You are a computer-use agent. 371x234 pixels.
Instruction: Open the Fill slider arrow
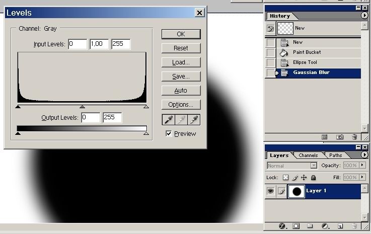coord(362,177)
